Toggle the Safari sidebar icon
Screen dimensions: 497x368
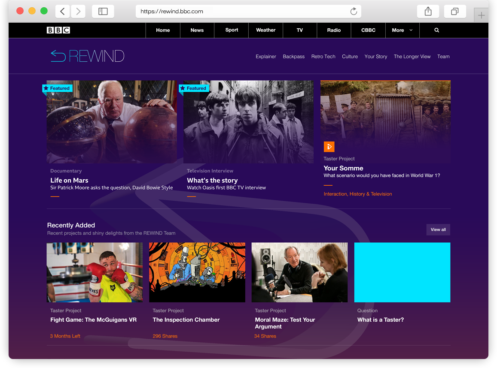103,11
